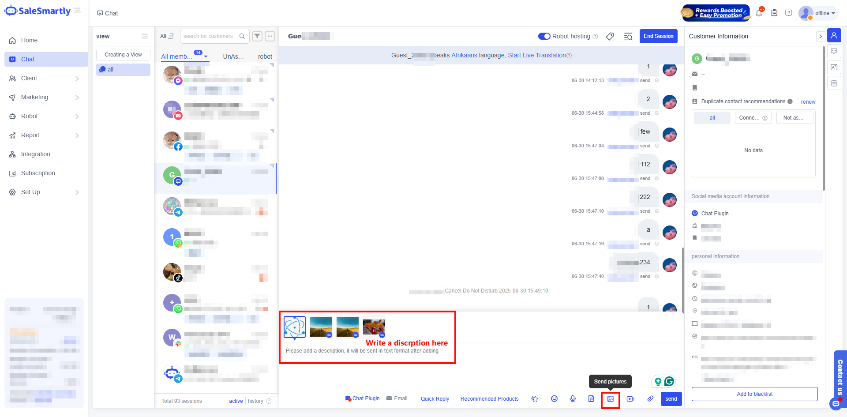
Task: Switch to the robot tab
Action: pos(265,56)
